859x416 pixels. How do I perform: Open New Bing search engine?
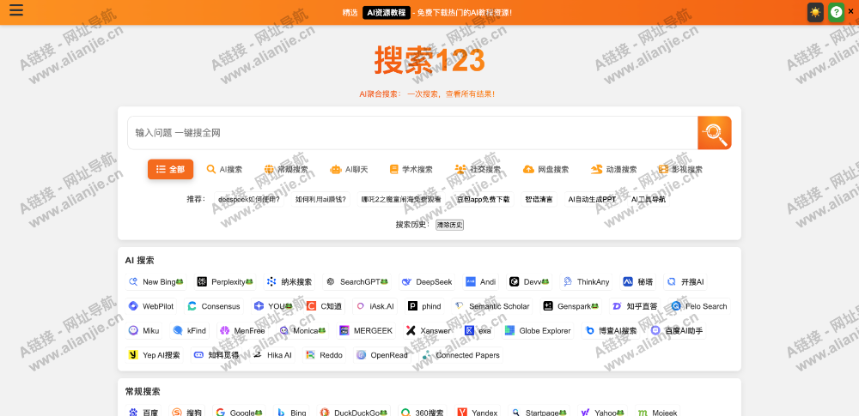156,282
